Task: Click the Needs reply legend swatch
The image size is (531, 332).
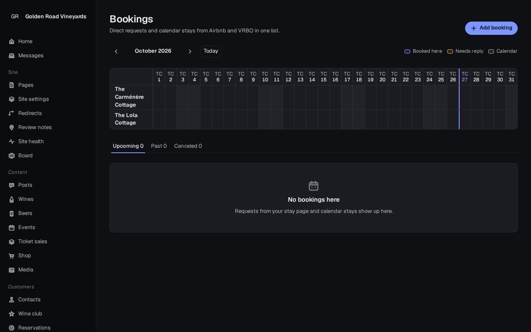Action: [x=450, y=51]
